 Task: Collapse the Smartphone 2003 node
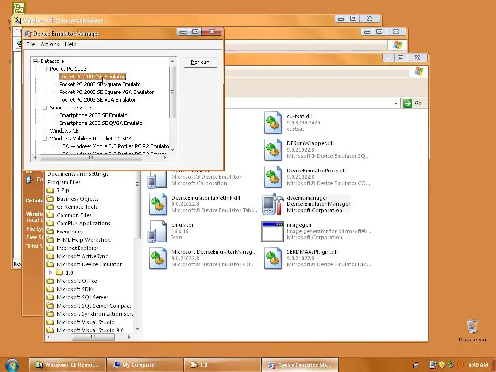[x=45, y=108]
